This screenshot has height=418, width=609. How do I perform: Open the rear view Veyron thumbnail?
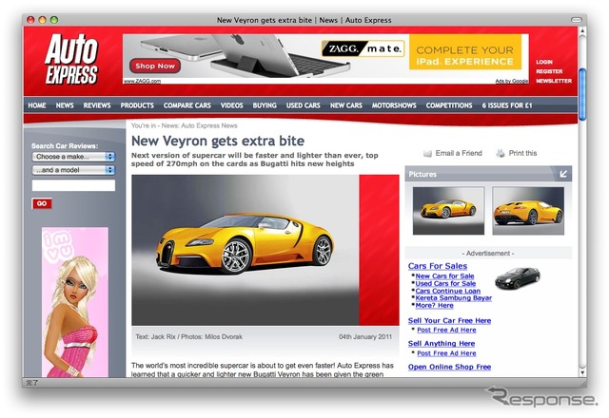(528, 211)
